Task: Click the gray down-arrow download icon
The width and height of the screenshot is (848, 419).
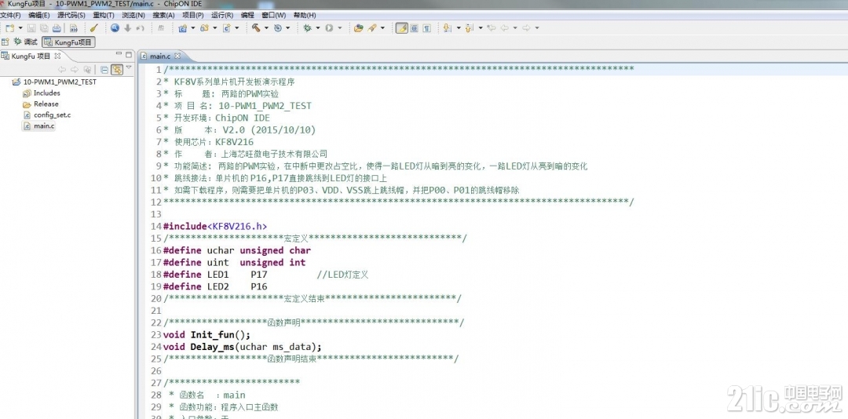Action: pyautogui.click(x=128, y=28)
